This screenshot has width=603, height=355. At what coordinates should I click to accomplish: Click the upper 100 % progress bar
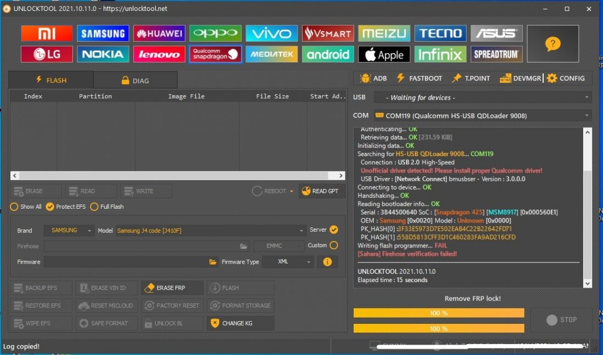pos(439,313)
